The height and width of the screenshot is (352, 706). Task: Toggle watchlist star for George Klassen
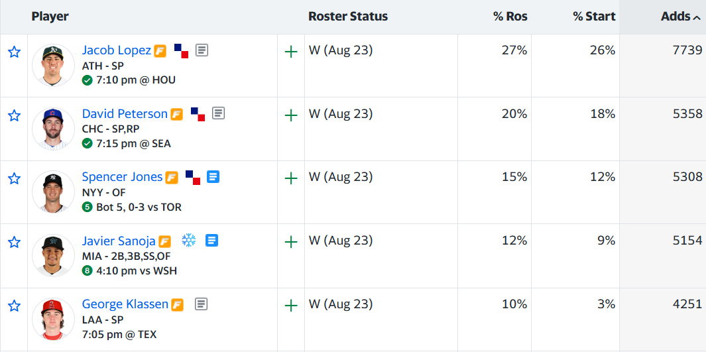point(15,306)
